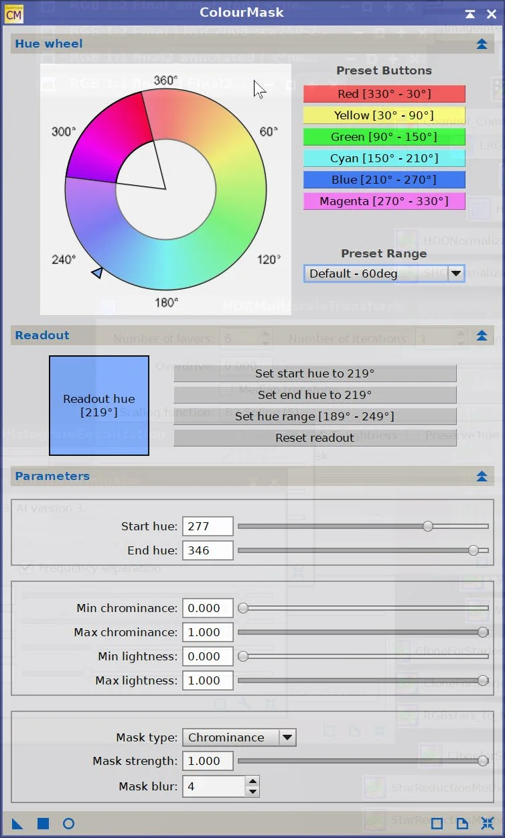Viewport: 505px width, 838px height.
Task: Click the Reset readout button
Action: [315, 438]
